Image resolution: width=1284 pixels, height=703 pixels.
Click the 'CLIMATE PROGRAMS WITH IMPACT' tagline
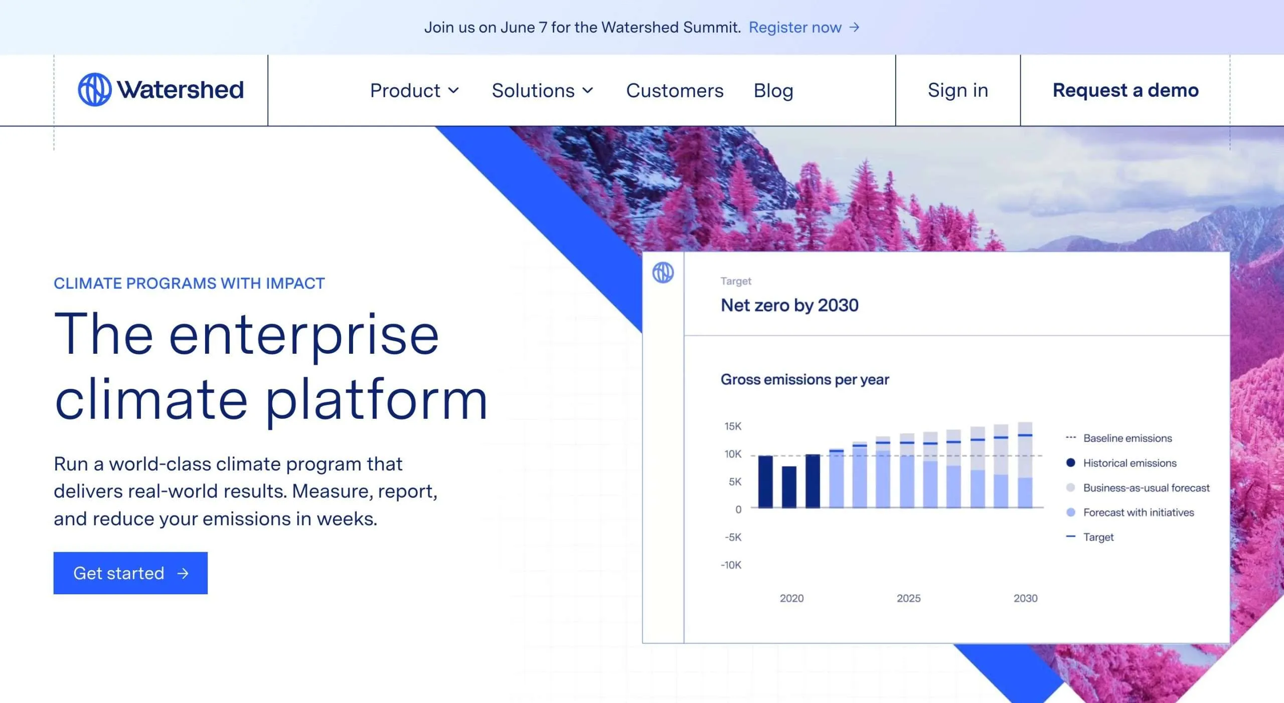[x=189, y=284]
